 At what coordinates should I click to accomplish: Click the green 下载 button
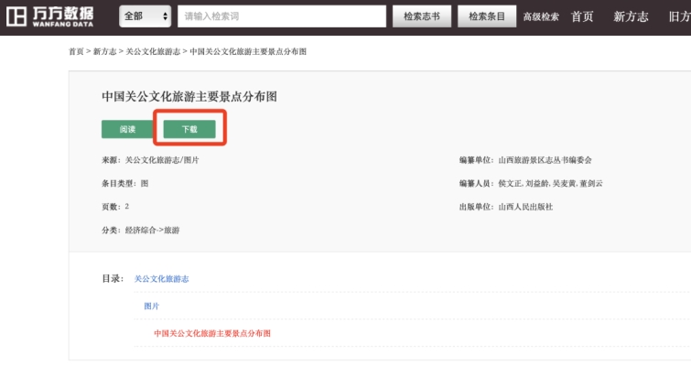[x=189, y=130]
